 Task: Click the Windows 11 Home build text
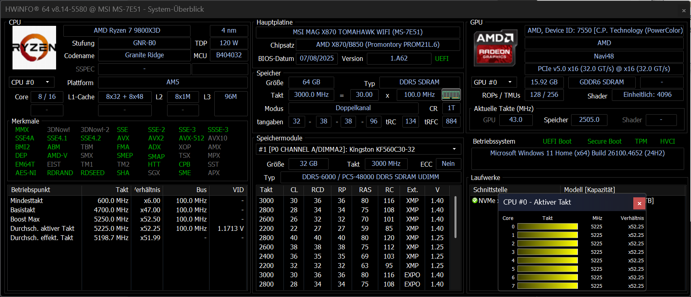577,153
